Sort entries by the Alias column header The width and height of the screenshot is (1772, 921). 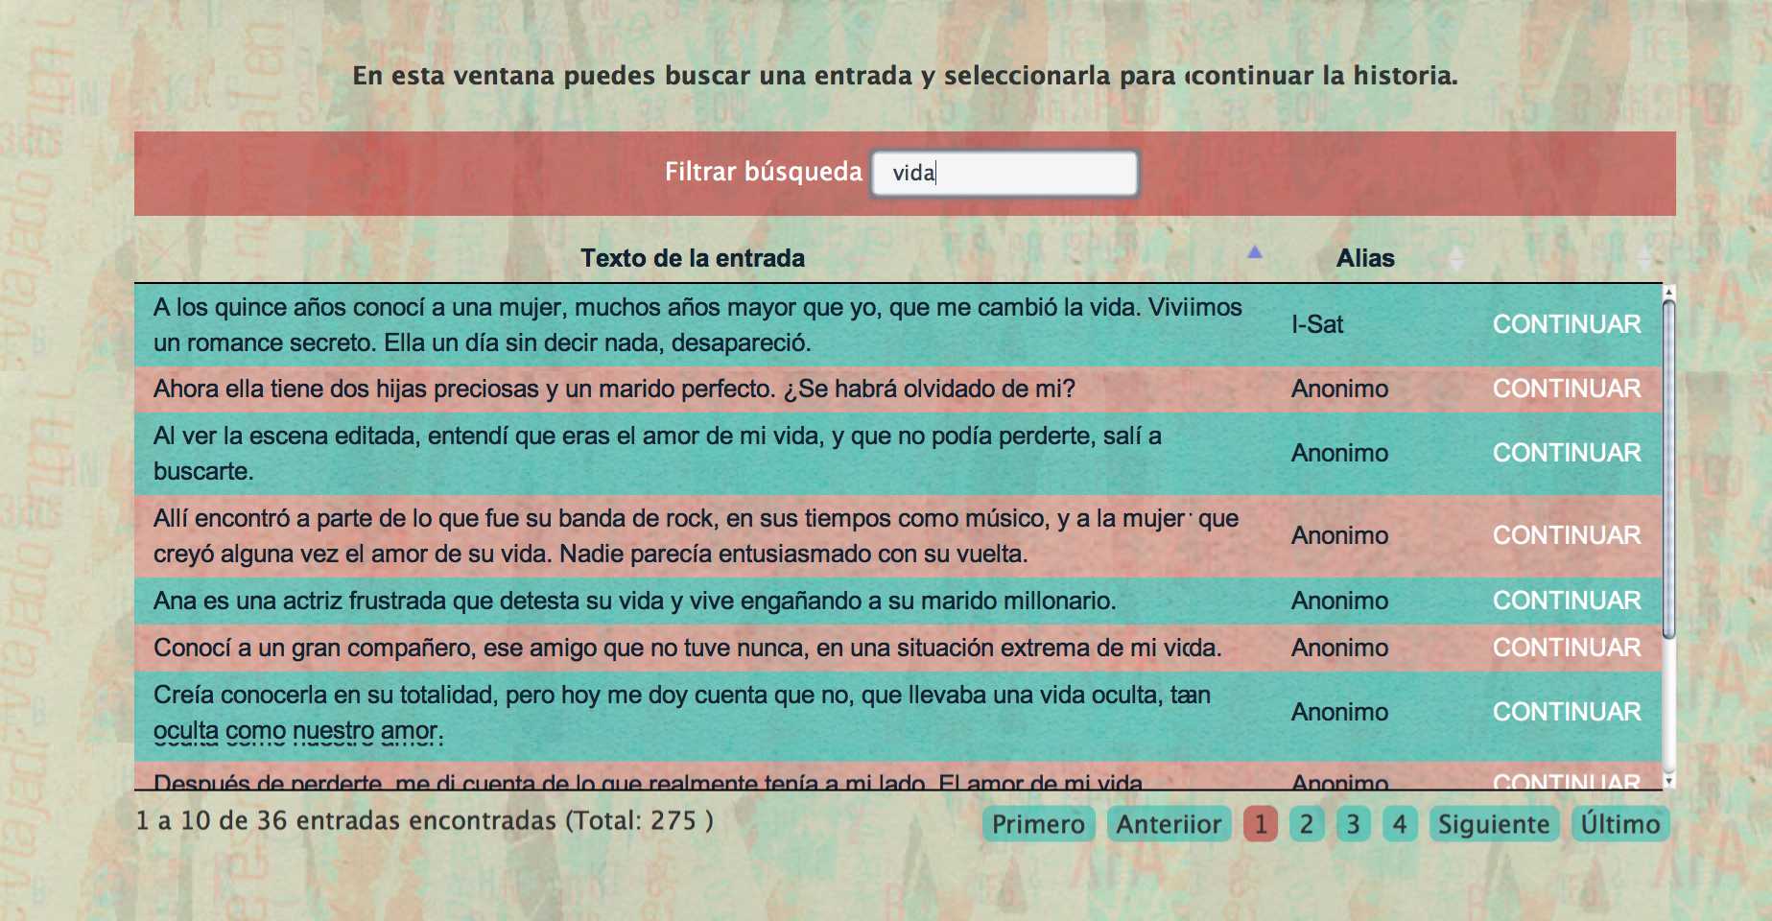pos(1364,258)
